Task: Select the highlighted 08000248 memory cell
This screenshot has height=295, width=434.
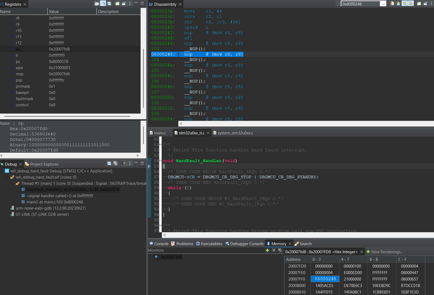Action: coord(325,279)
